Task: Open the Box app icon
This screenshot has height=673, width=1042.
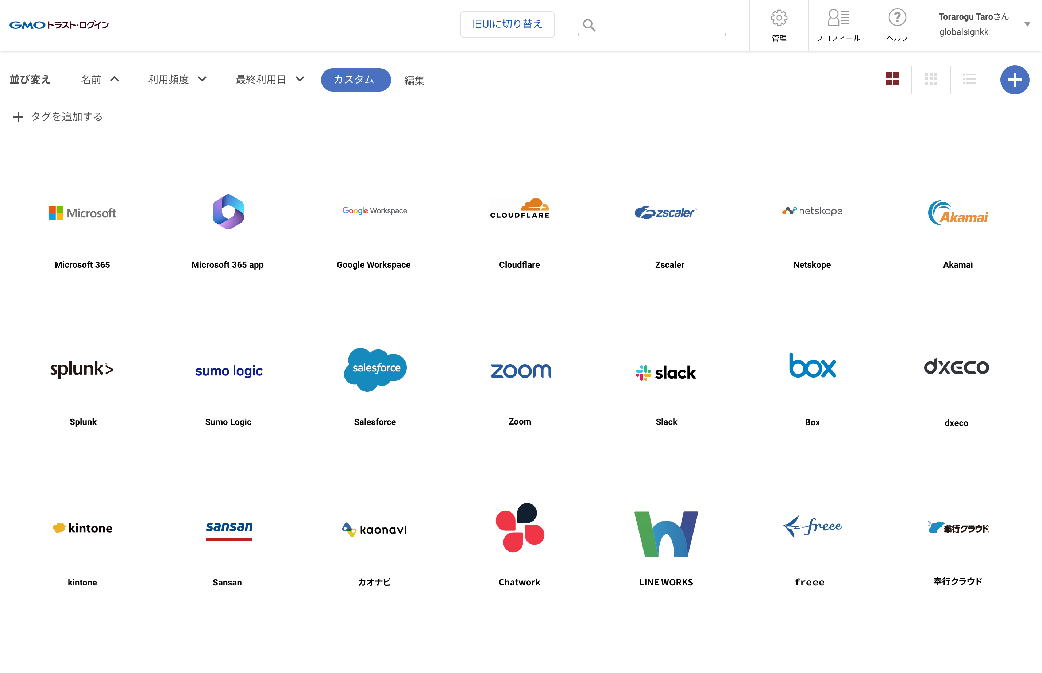Action: [813, 365]
